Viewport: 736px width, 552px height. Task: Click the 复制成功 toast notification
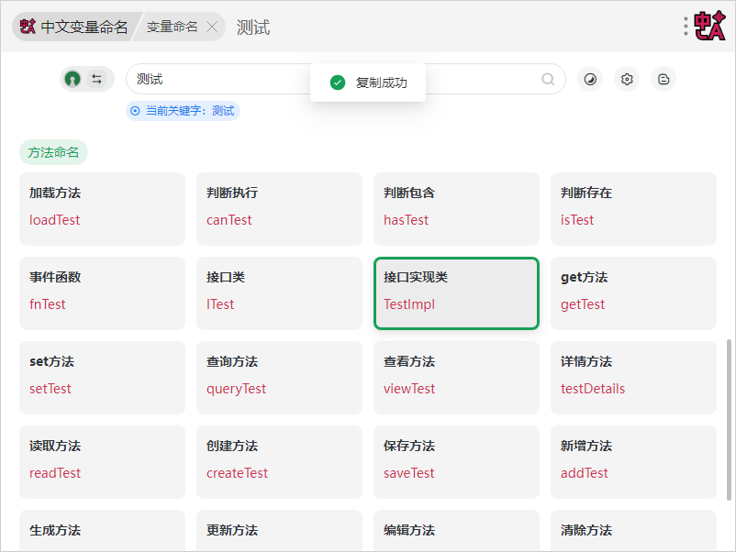(368, 83)
